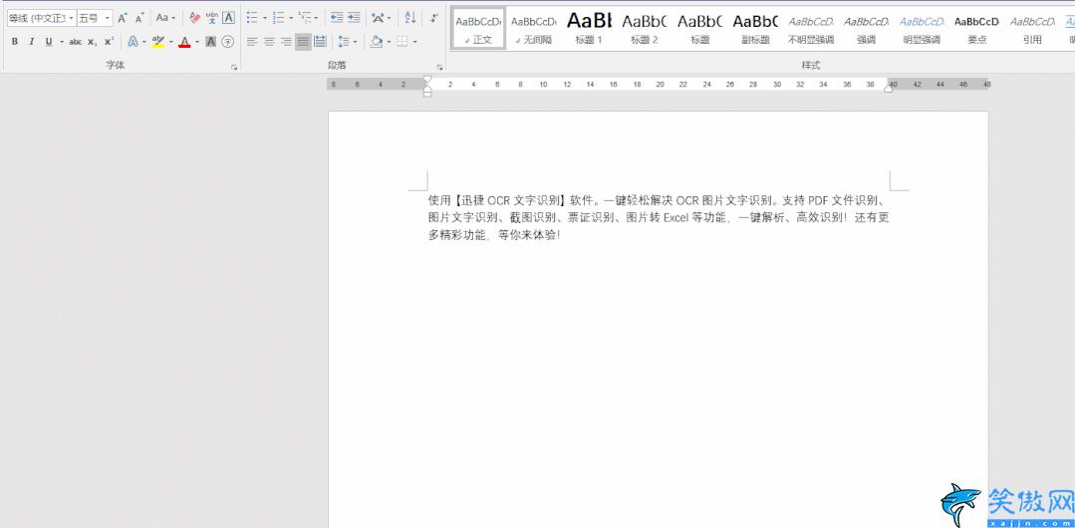The image size is (1075, 528).
Task: Open the font name combo box
Action: point(41,18)
